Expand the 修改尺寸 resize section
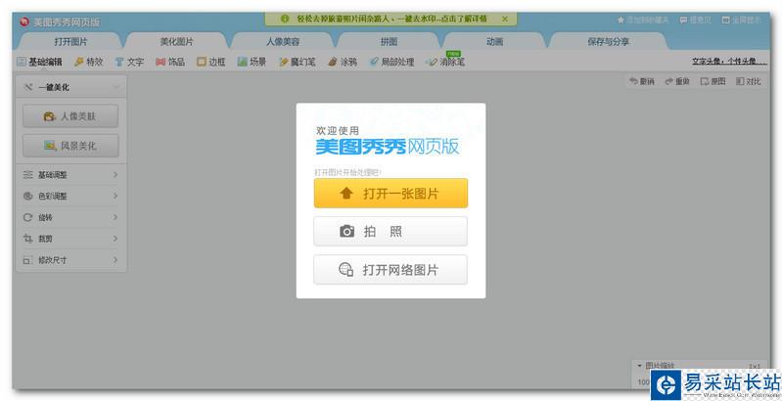Viewport: 782px width, 401px height. 70,260
